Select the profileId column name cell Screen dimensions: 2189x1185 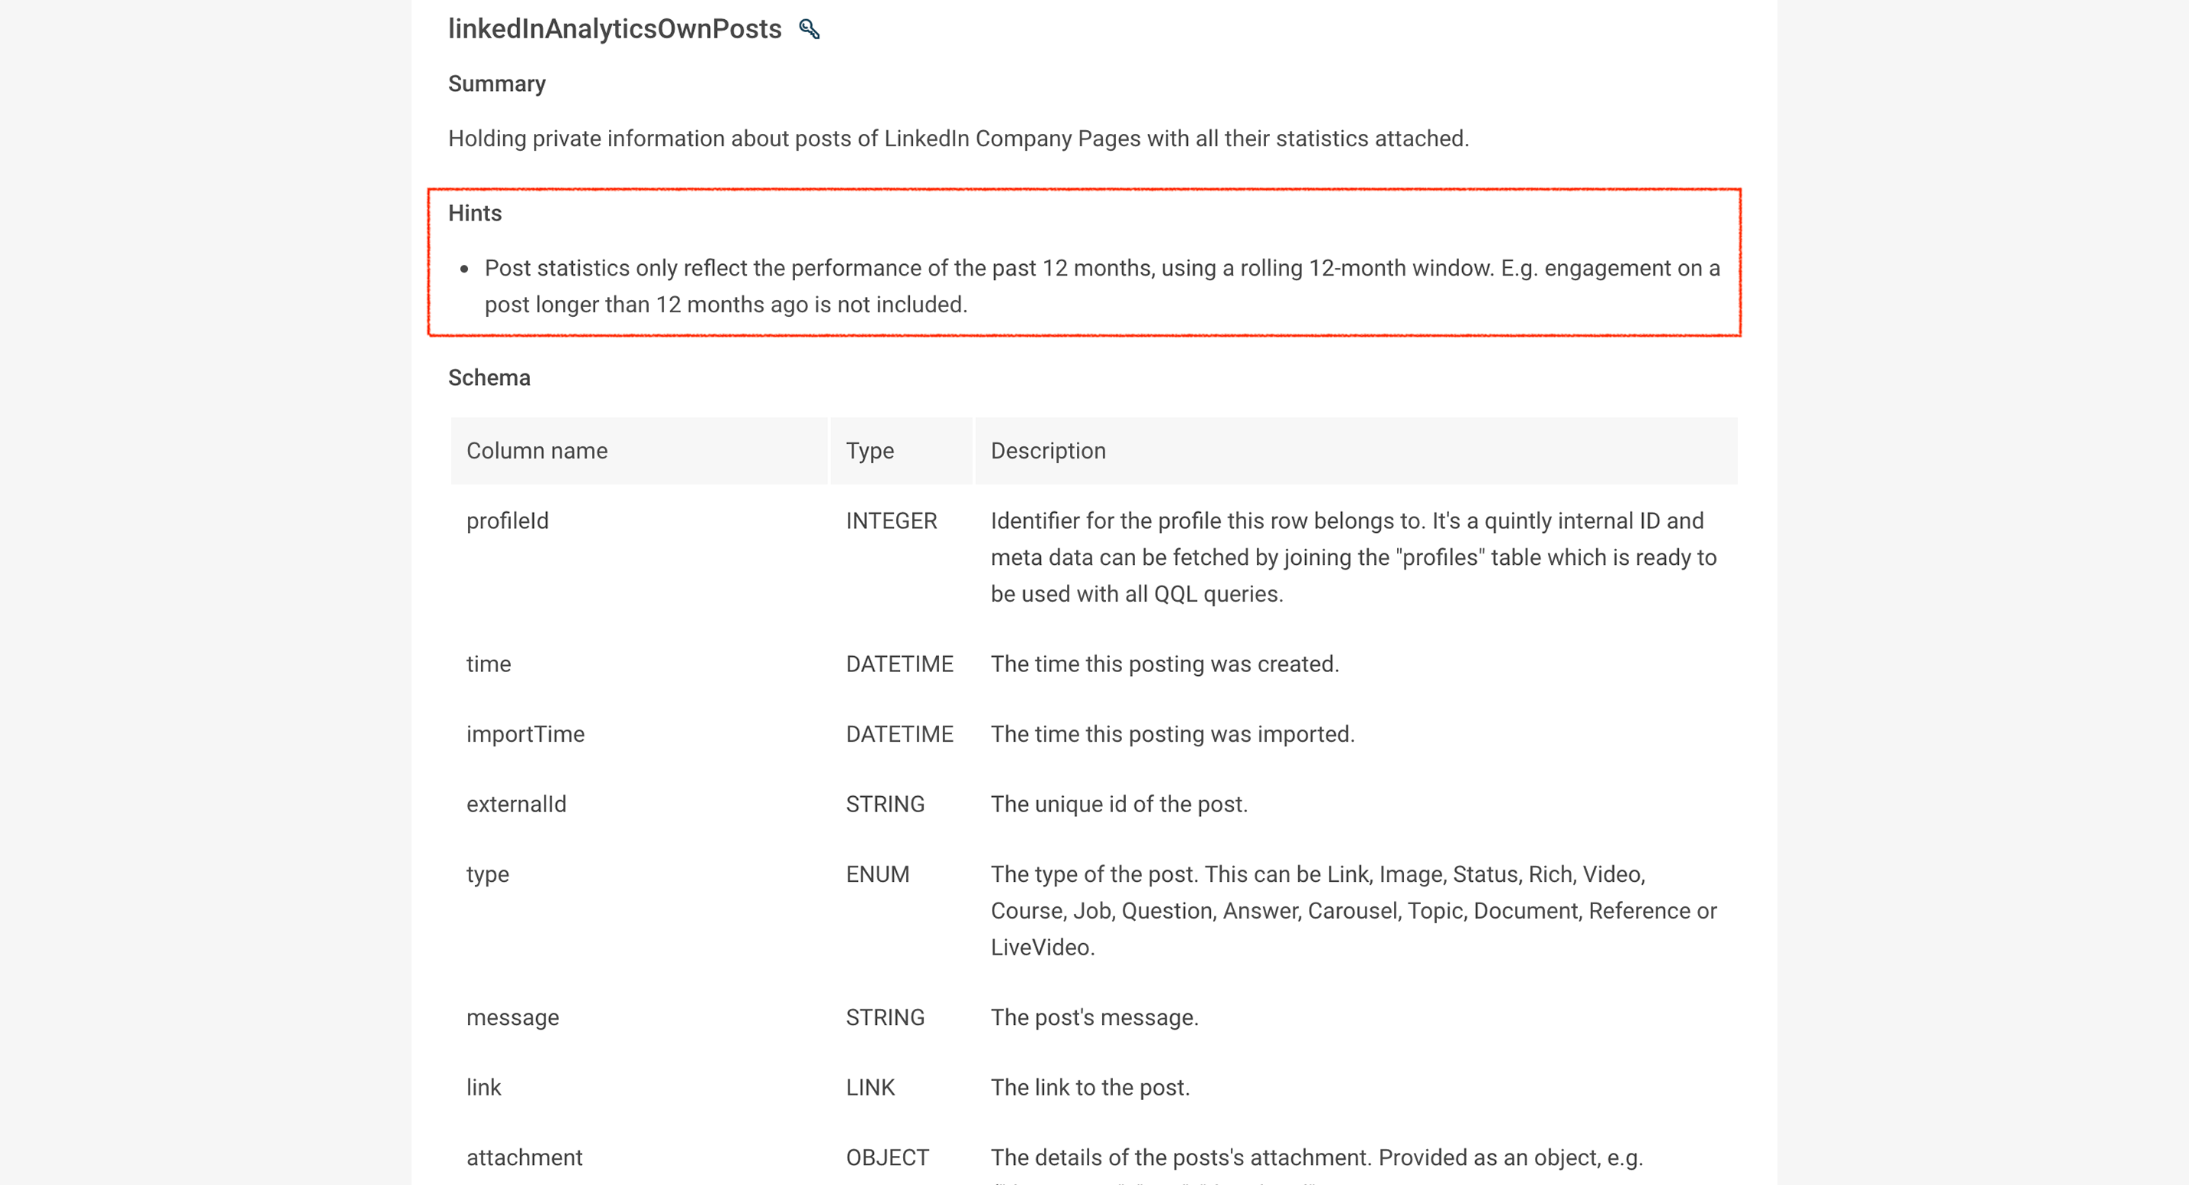[x=507, y=521]
